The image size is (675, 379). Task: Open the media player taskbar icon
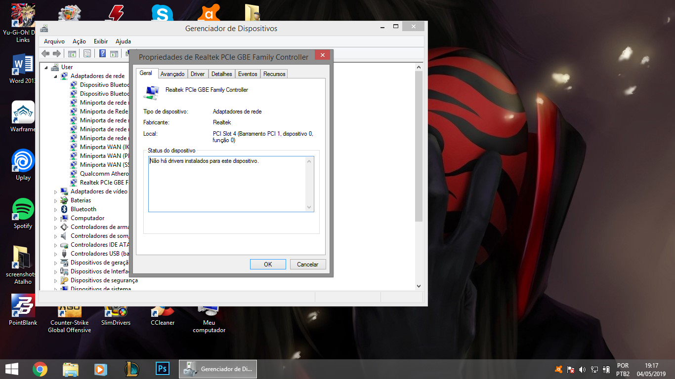pyautogui.click(x=101, y=369)
